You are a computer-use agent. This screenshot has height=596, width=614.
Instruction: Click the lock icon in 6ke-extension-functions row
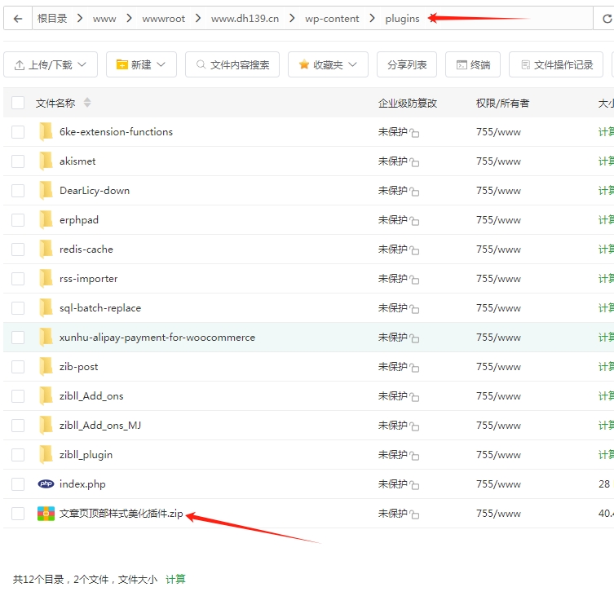pyautogui.click(x=414, y=132)
